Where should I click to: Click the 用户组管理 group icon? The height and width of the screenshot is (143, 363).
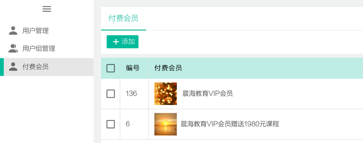[13, 49]
